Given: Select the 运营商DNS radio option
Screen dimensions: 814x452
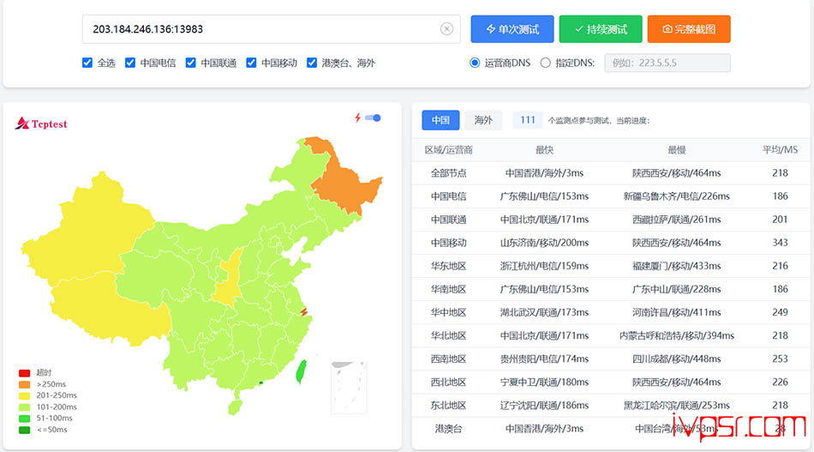Looking at the screenshot, I should (475, 63).
